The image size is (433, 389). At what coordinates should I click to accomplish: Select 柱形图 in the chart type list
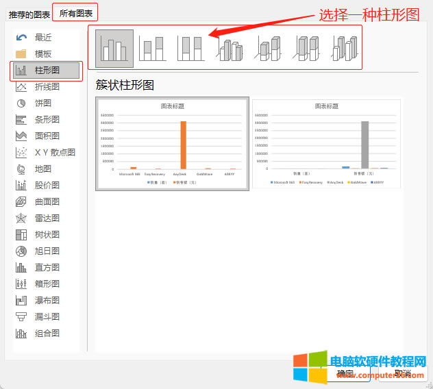(x=46, y=70)
